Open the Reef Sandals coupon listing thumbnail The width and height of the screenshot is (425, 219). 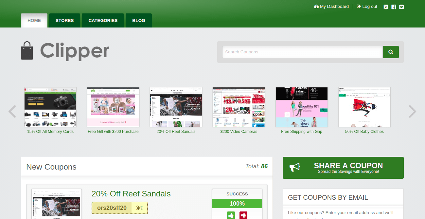57,204
